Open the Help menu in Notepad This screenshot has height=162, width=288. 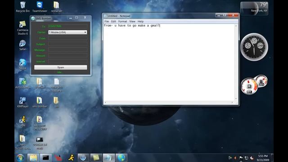(140, 22)
